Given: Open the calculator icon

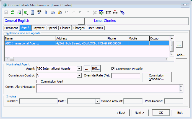Looking at the screenshot, I should (x=33, y=12).
